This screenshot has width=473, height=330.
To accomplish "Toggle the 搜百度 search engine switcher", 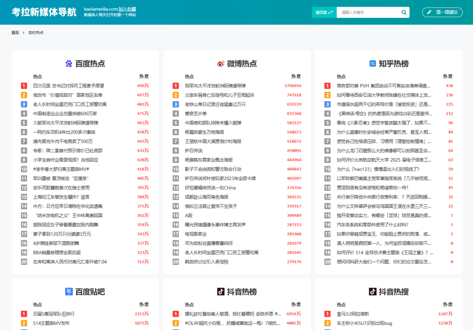I will point(324,12).
